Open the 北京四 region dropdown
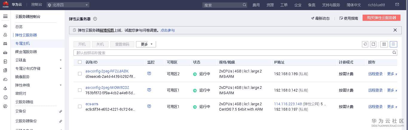This screenshot has width=408, height=130. coord(68,5)
